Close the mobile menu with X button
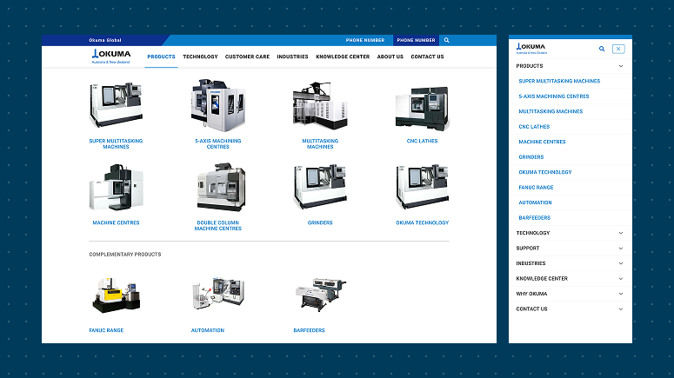 [x=618, y=49]
